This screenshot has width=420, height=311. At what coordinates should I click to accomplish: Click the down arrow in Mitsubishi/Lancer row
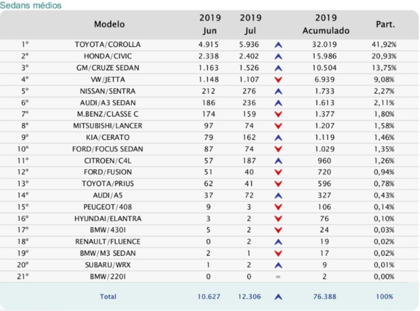pos(279,126)
